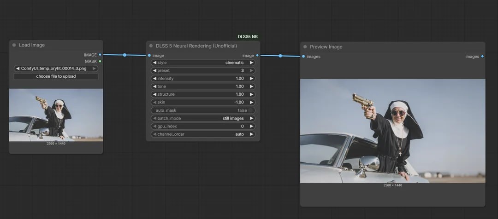Screen dimensions: 498x219
Task: Collapse the DLSS 5 Neural Rendering node dot
Action: pos(151,46)
